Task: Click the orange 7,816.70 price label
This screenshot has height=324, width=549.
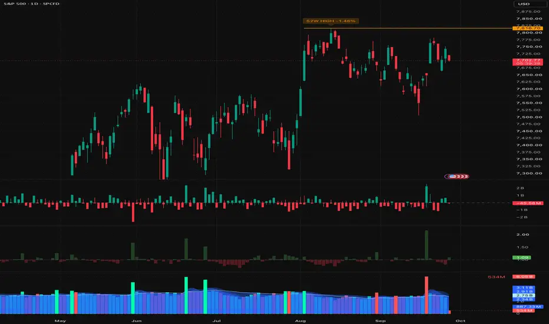Action: click(527, 28)
